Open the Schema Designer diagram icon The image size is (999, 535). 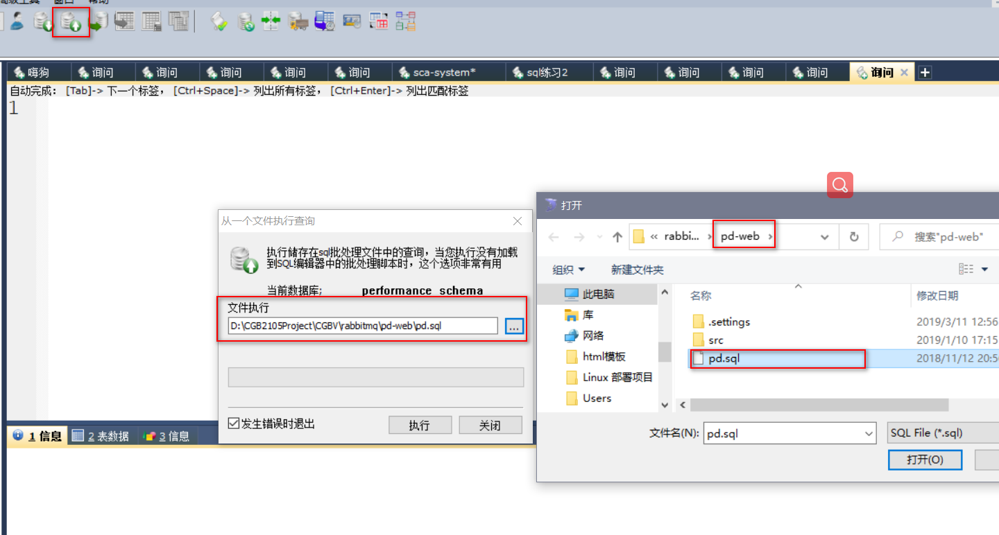point(406,21)
